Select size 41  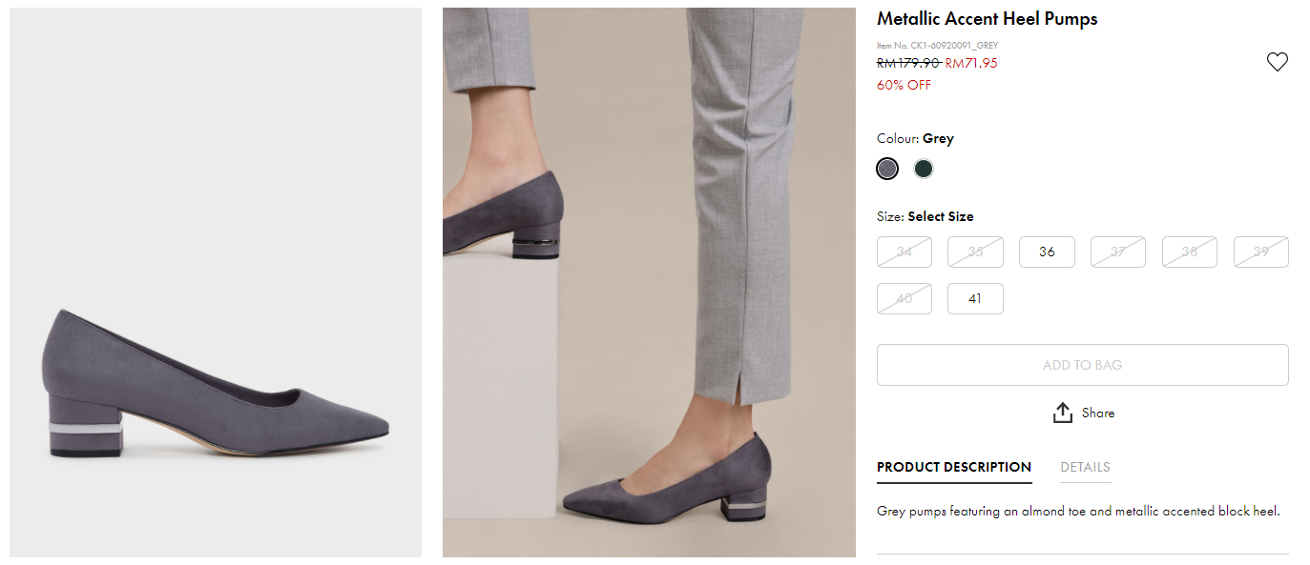tap(975, 298)
